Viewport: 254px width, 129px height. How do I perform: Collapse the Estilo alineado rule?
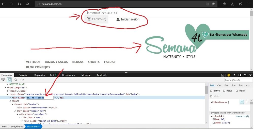click(x=211, y=102)
